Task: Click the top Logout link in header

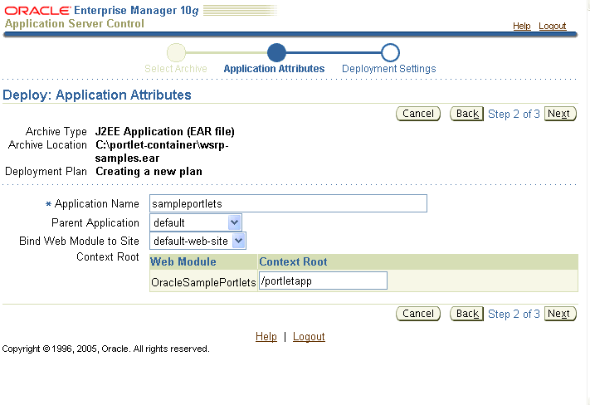Action: (553, 26)
